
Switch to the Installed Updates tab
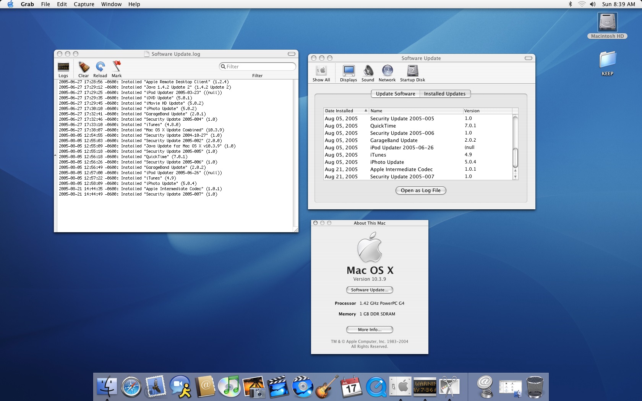(x=445, y=94)
